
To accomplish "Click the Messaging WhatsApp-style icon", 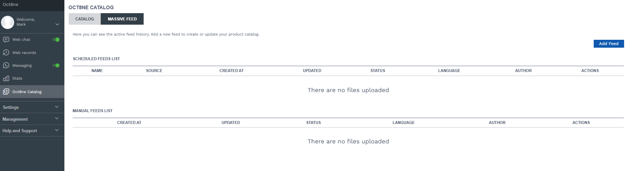I will coord(6,65).
